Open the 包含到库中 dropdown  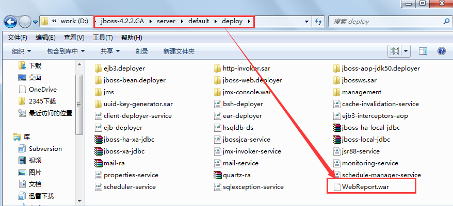click(66, 51)
